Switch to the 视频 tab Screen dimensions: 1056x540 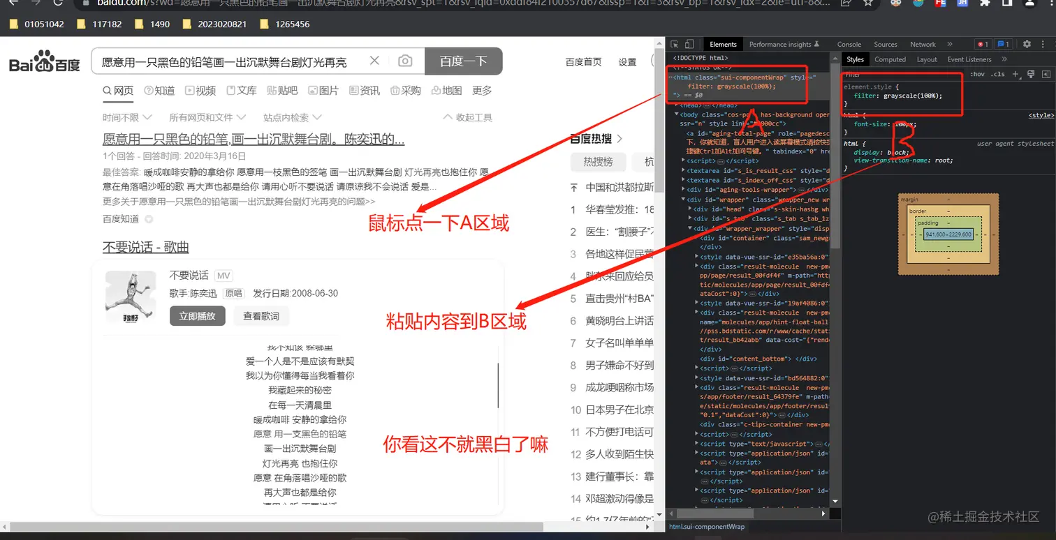200,90
